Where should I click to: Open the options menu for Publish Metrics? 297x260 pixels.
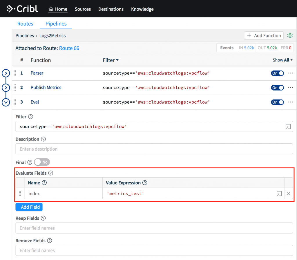[291, 88]
